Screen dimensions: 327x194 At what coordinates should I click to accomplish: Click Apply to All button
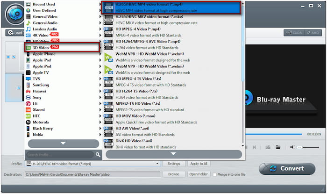(199, 164)
